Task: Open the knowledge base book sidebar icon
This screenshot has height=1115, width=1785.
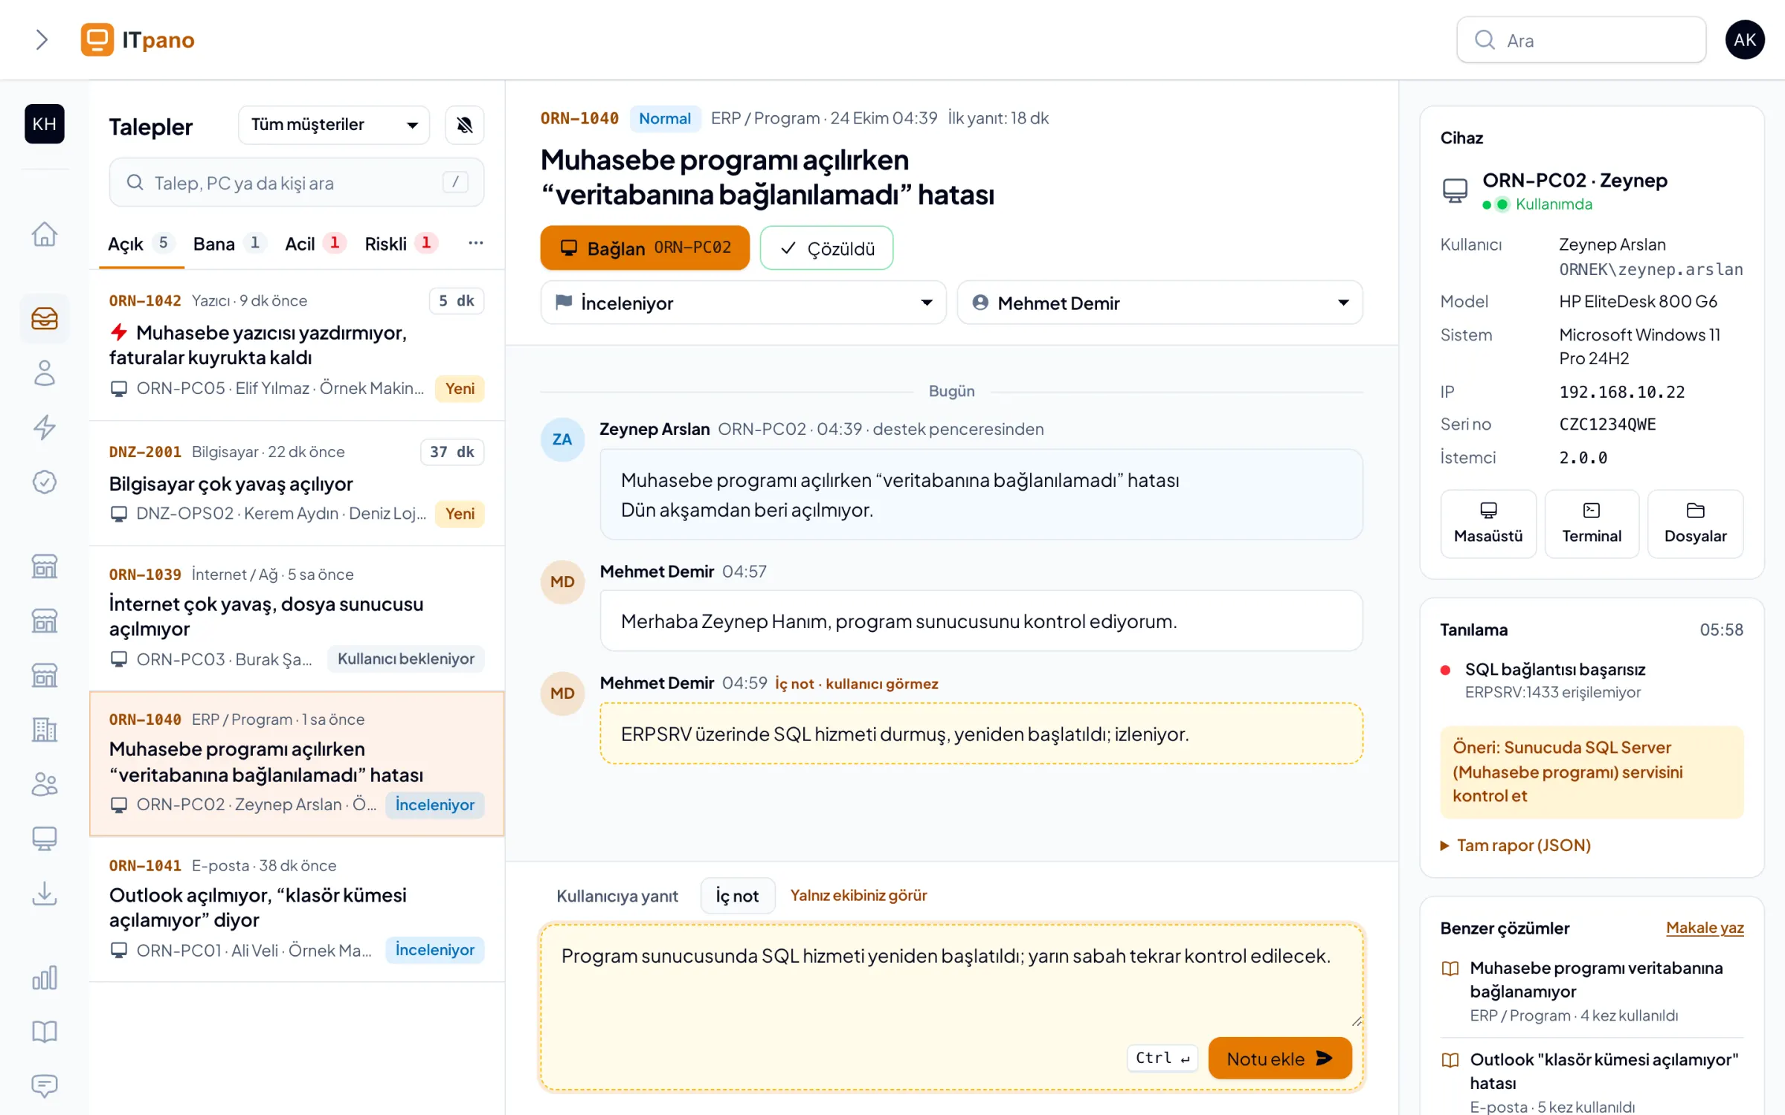Action: tap(44, 1032)
